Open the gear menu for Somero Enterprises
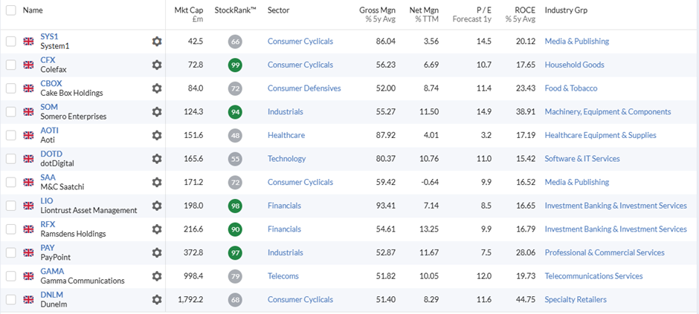699x314 pixels. pyautogui.click(x=156, y=111)
